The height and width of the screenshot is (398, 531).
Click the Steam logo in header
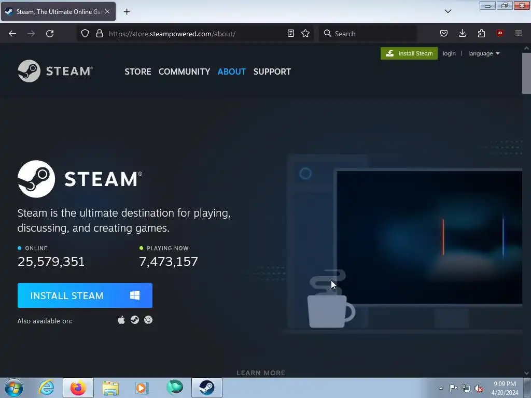click(x=55, y=71)
